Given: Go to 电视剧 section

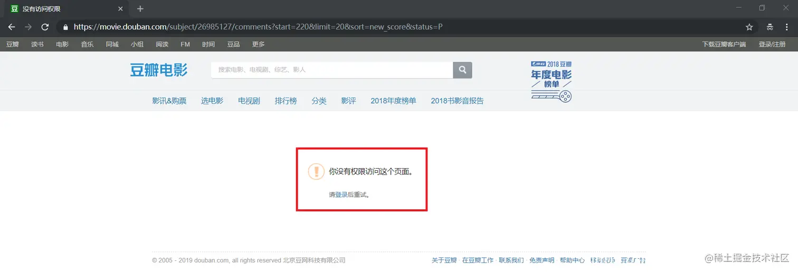Looking at the screenshot, I should [x=249, y=101].
